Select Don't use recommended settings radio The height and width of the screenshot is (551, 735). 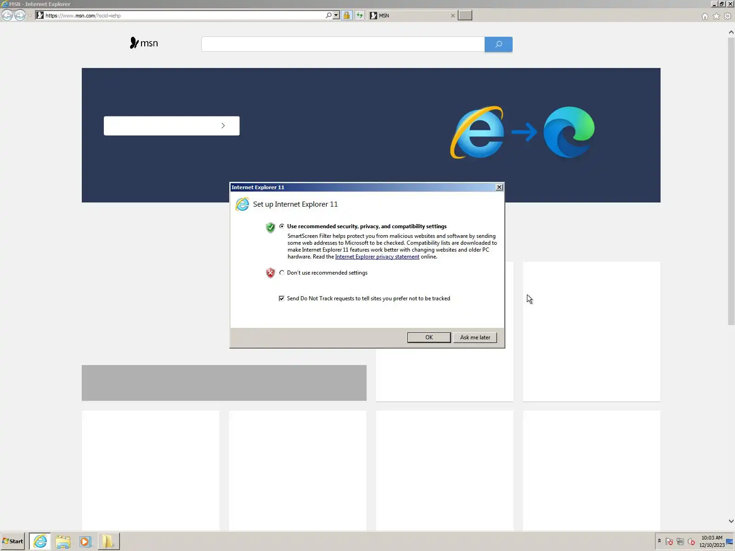point(282,273)
